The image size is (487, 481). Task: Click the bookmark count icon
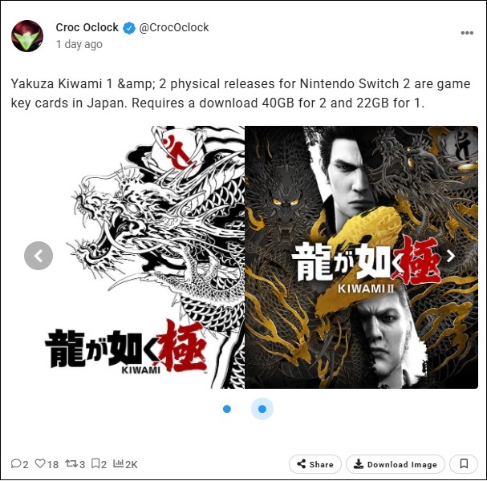(x=95, y=463)
